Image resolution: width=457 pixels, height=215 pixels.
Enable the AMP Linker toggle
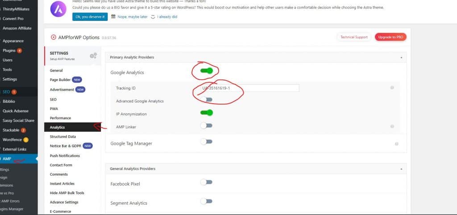206,126
